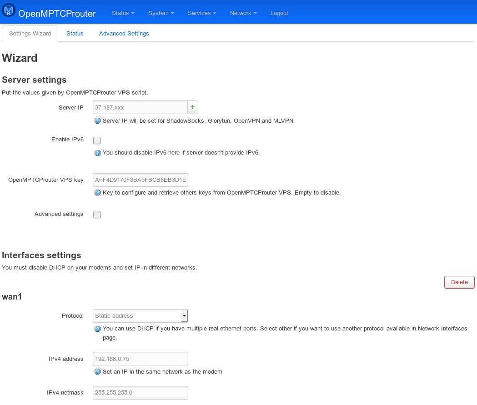
Task: Click the OpenMPTCRouter VPS key field
Action: click(140, 180)
